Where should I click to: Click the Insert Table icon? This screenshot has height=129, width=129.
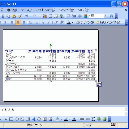point(50,16)
